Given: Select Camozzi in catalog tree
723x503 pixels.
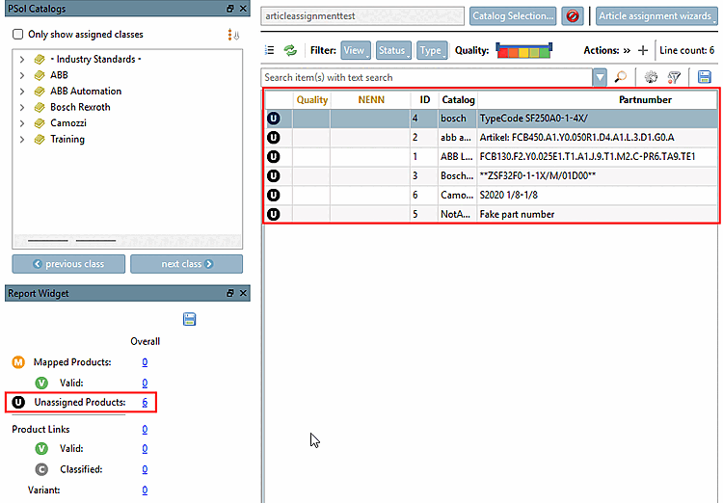Looking at the screenshot, I should [x=68, y=123].
